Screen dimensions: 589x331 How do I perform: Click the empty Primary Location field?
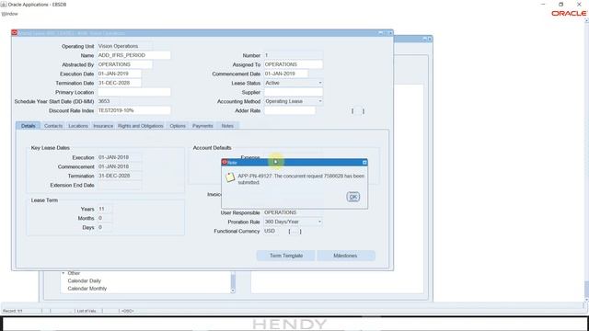(x=133, y=92)
